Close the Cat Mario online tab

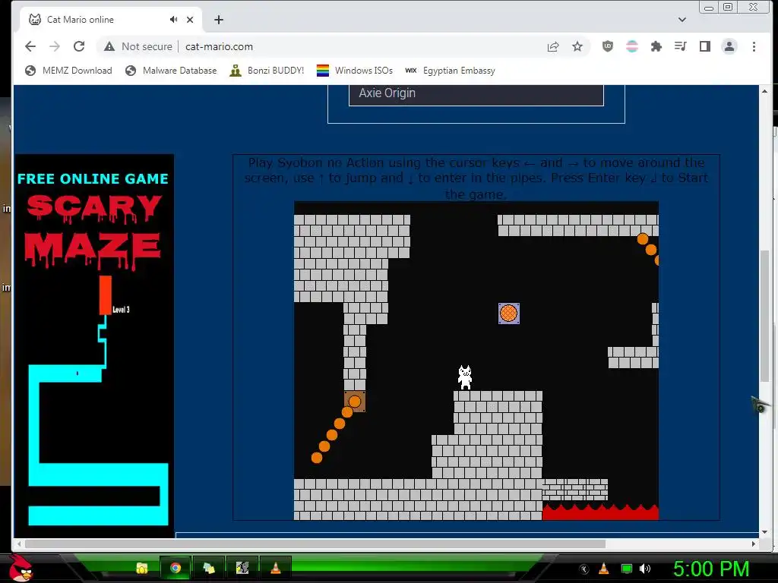[x=190, y=20]
